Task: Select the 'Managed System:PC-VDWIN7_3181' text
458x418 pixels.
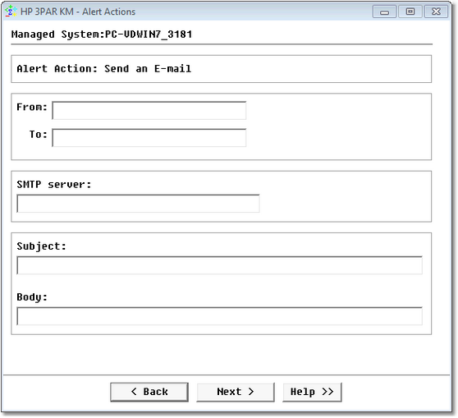Action: coord(102,34)
